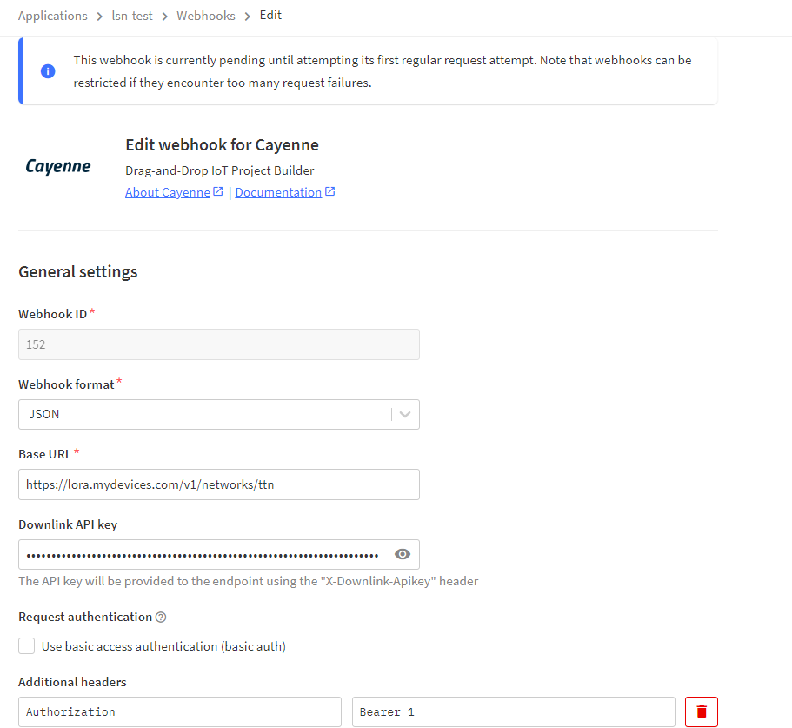Viewport: 792px width, 728px height.
Task: Click the red trash delete header button
Action: tap(701, 711)
